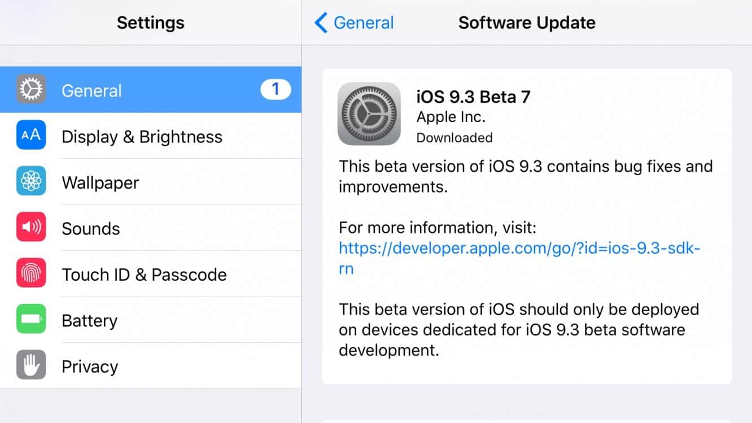Screen dimensions: 752x423
Task: Click the Sounds speaker icon
Action: (31, 228)
